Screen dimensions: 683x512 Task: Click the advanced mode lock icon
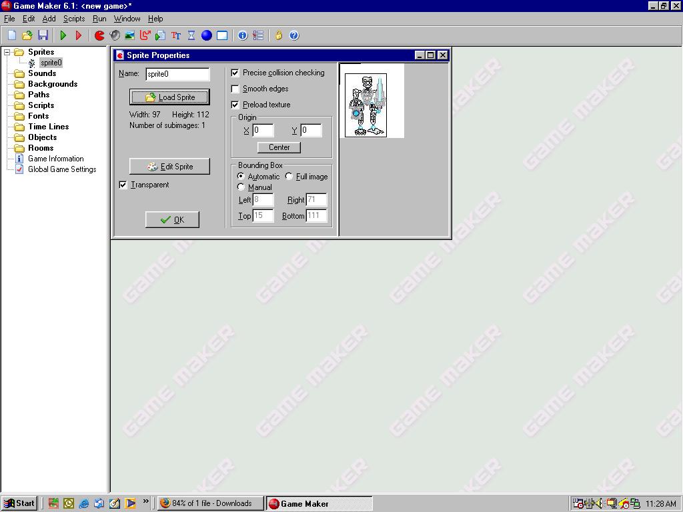(x=279, y=36)
